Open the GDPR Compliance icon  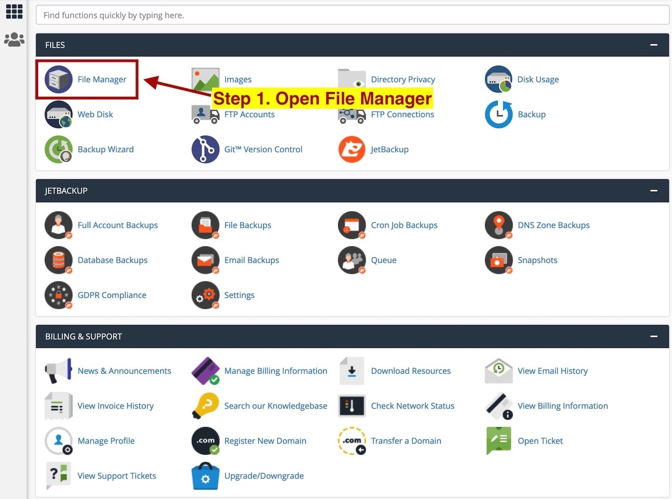click(59, 295)
